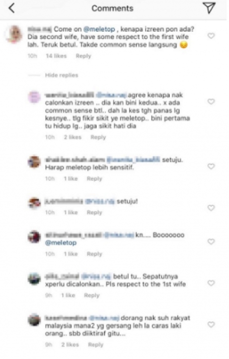This screenshot has width=229, height=359.
Task: Click the @meletop mention in the Booooooo reply
Action: click(61, 243)
